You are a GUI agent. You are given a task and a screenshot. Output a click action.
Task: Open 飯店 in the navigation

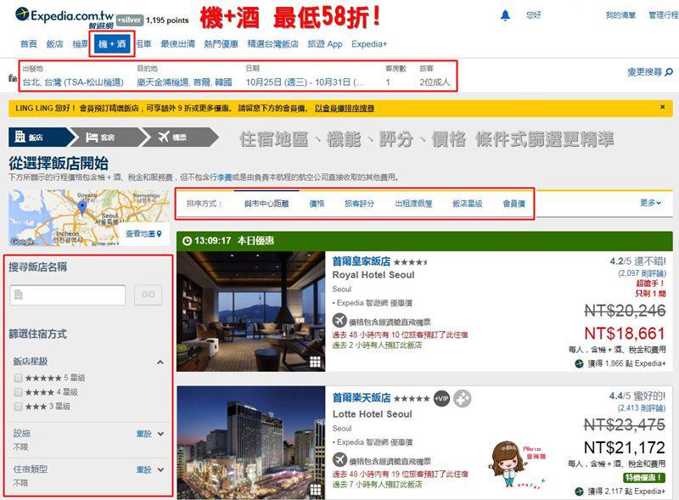[54, 44]
